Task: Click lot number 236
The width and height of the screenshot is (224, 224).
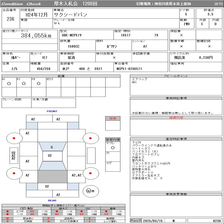Action: coord(10,19)
